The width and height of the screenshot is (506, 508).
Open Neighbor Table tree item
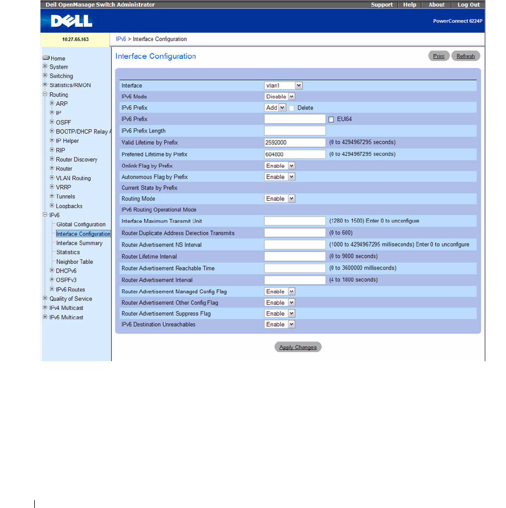pyautogui.click(x=74, y=262)
